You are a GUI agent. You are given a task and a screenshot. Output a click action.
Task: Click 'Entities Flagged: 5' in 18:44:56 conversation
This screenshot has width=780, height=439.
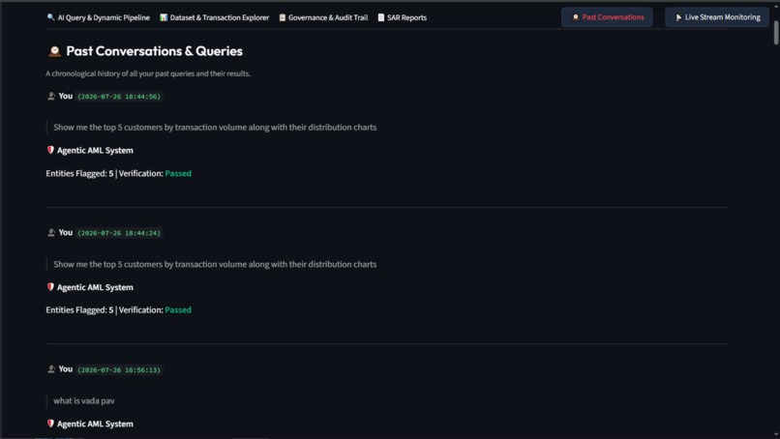click(x=79, y=173)
